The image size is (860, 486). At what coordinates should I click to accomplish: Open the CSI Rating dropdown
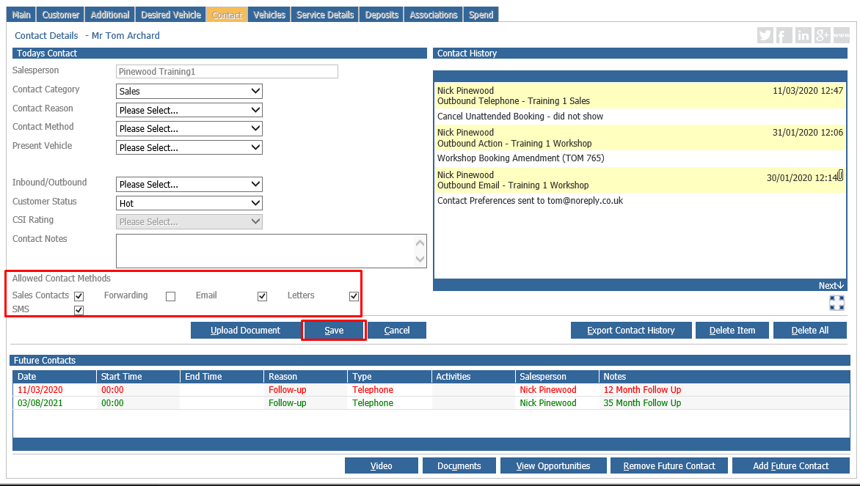[x=189, y=222]
